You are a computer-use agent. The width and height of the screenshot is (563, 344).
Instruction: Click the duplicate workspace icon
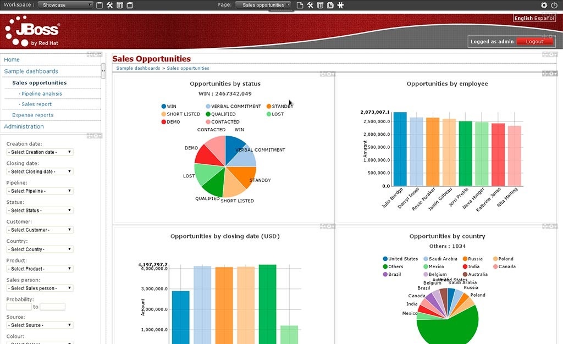(x=129, y=5)
